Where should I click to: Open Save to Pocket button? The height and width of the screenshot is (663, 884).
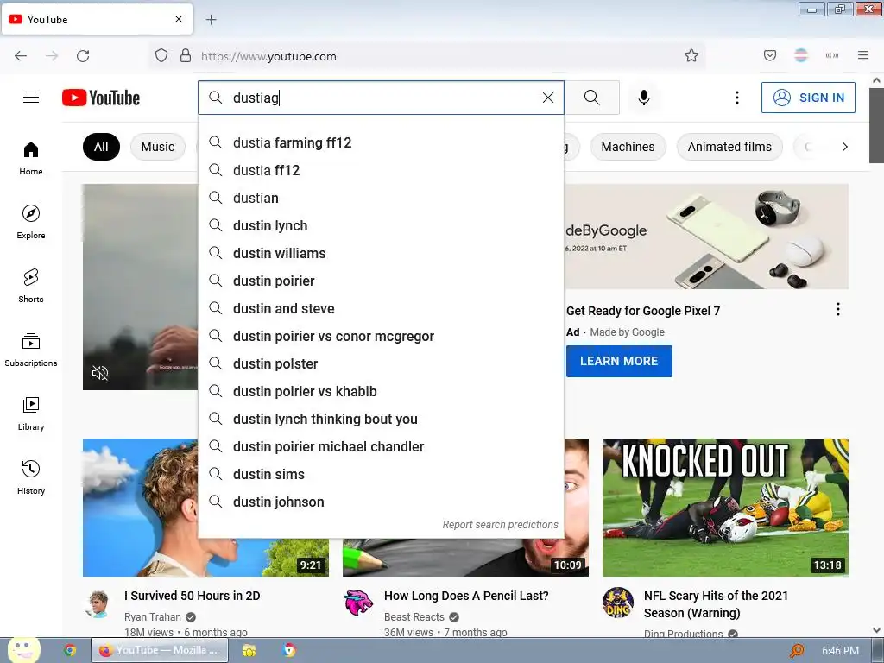click(770, 55)
